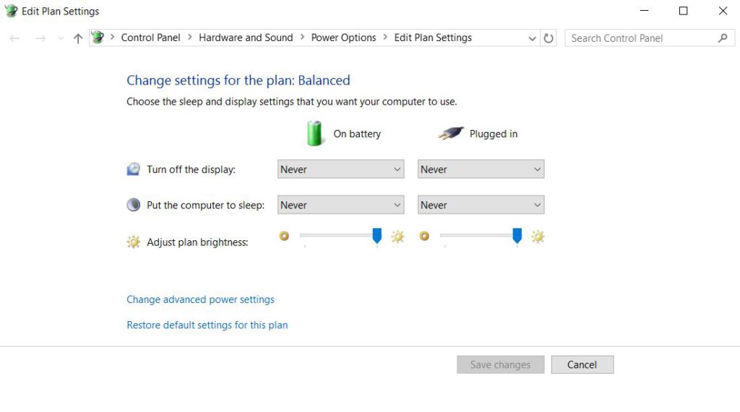This screenshot has width=740, height=412.
Task: Click the power plug icon
Action: (450, 133)
